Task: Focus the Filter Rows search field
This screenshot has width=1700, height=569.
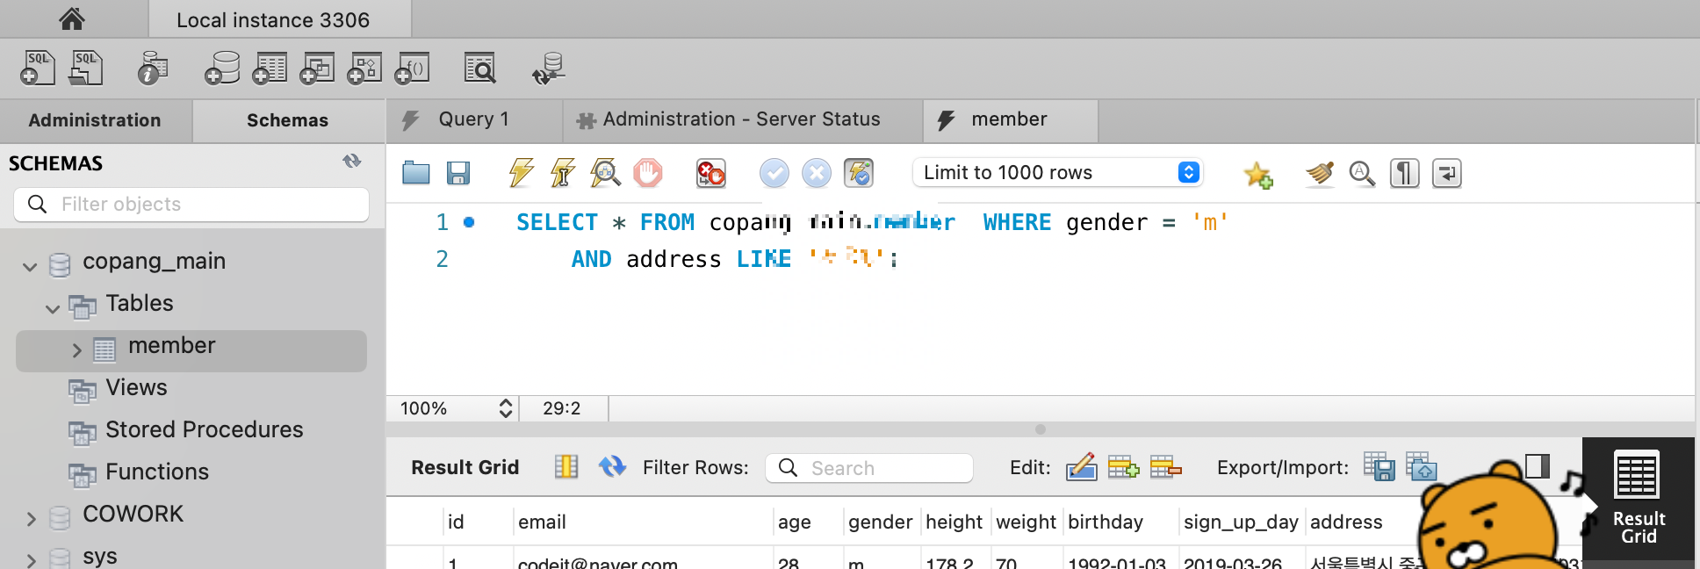Action: [x=869, y=468]
